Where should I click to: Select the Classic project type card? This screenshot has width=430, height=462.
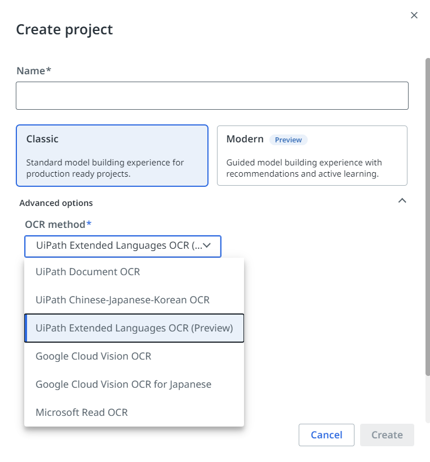112,155
